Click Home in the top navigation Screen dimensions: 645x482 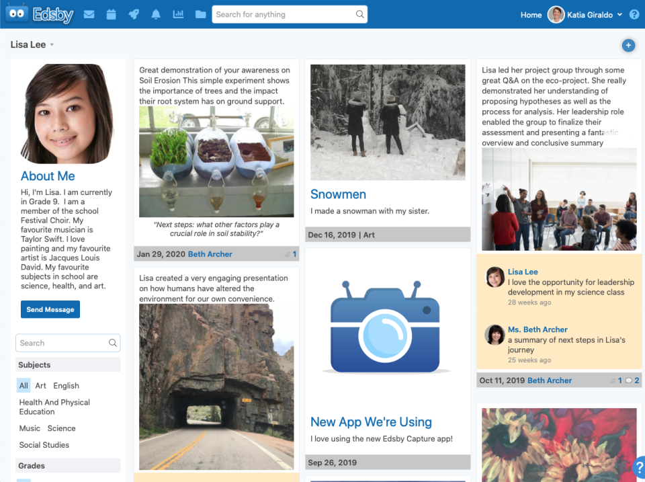pyautogui.click(x=531, y=14)
